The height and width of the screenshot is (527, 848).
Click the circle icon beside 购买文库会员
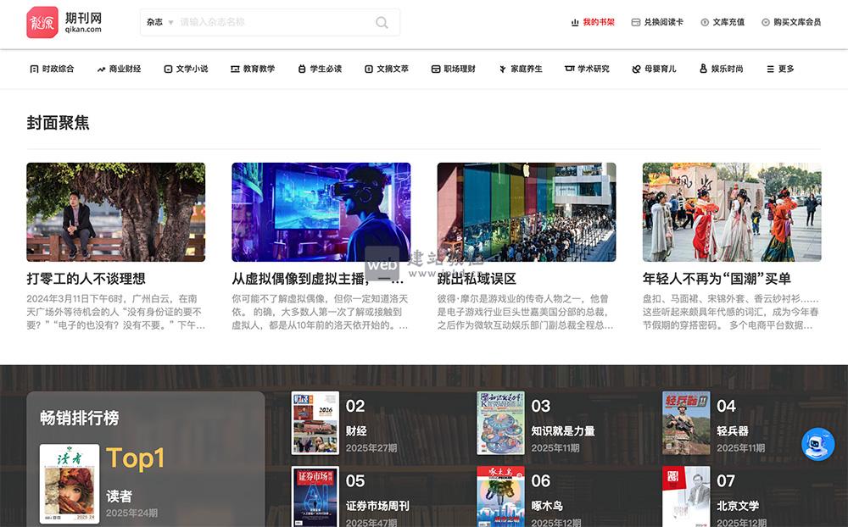(x=766, y=22)
